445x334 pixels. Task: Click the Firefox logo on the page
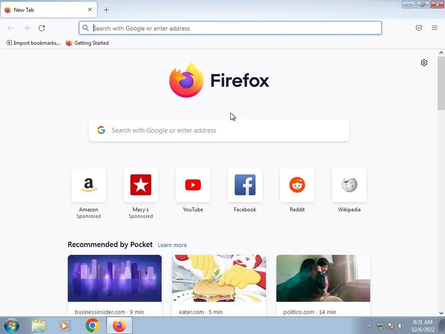[219, 80]
